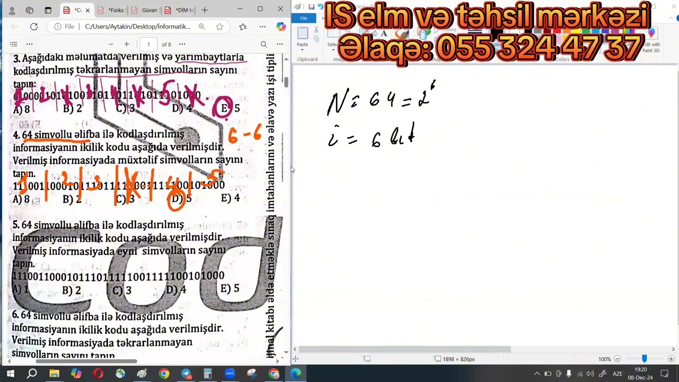The width and height of the screenshot is (679, 382).
Task: Open the volume control in the system tray
Action: [590, 374]
